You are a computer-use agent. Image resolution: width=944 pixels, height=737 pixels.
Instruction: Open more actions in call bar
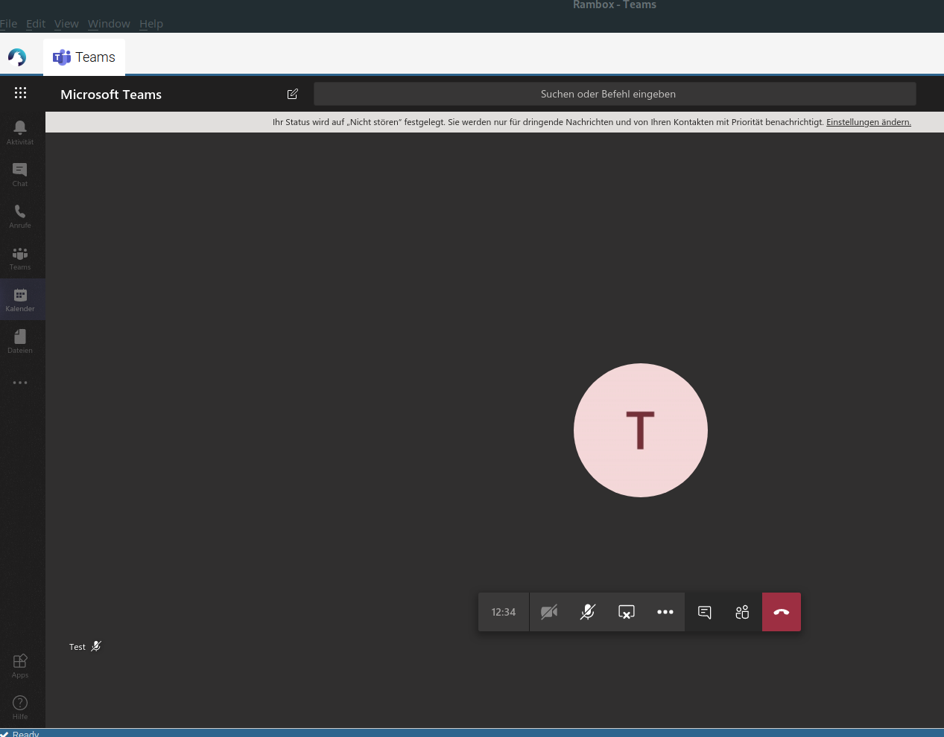[665, 612]
